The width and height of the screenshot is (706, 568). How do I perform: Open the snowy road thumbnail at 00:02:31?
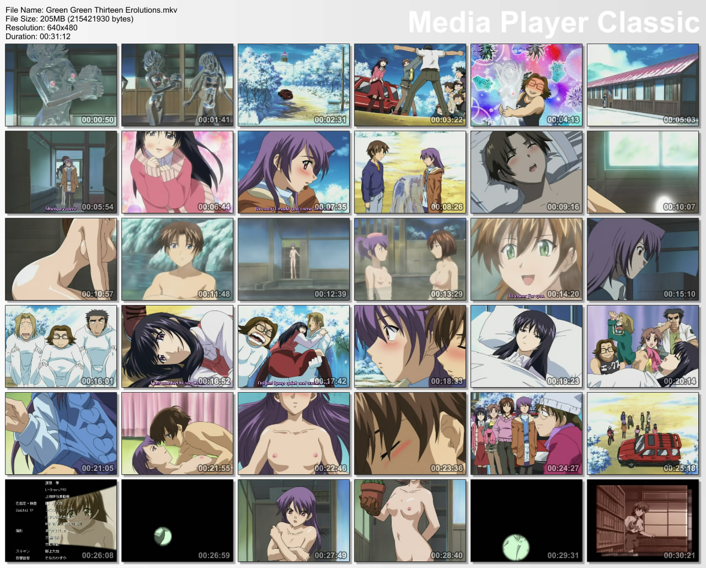coord(294,85)
